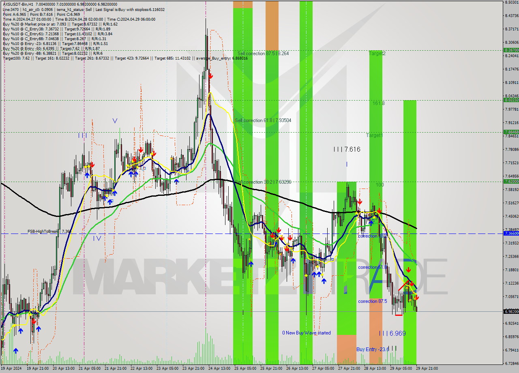Click the blue 'correction 38.2' label
Viewport: 519px width, 373px height.
[x=373, y=236]
